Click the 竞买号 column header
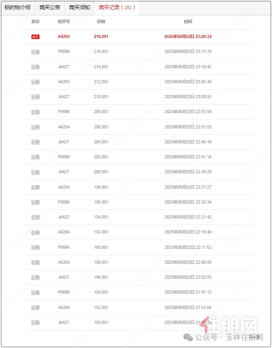The image size is (272, 348). pyautogui.click(x=64, y=21)
